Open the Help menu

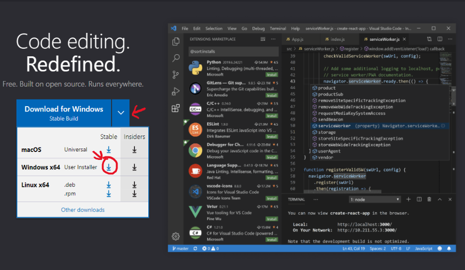(295, 28)
